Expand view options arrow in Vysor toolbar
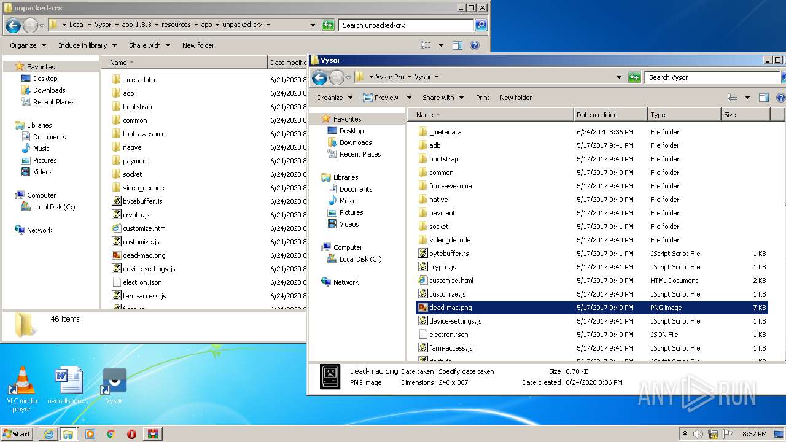The height and width of the screenshot is (442, 786). 747,98
